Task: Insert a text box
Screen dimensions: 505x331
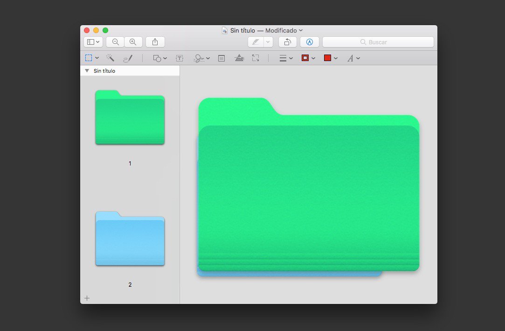Action: coord(180,58)
